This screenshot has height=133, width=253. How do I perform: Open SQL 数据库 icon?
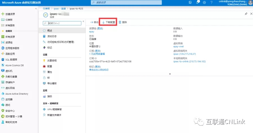[3, 59]
